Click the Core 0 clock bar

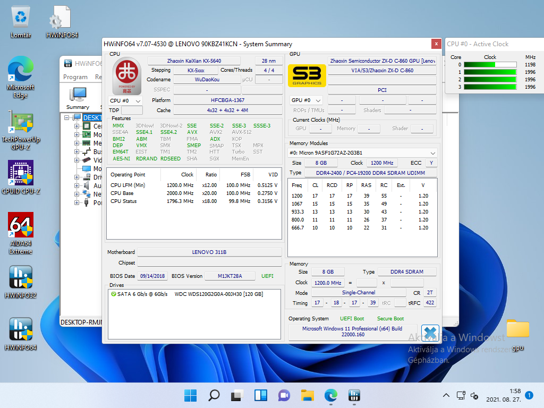pos(490,64)
